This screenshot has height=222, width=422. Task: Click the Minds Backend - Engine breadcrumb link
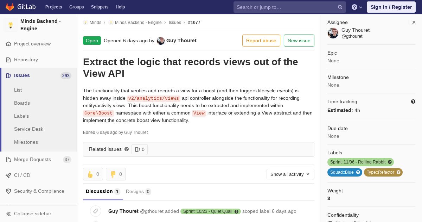pyautogui.click(x=138, y=23)
